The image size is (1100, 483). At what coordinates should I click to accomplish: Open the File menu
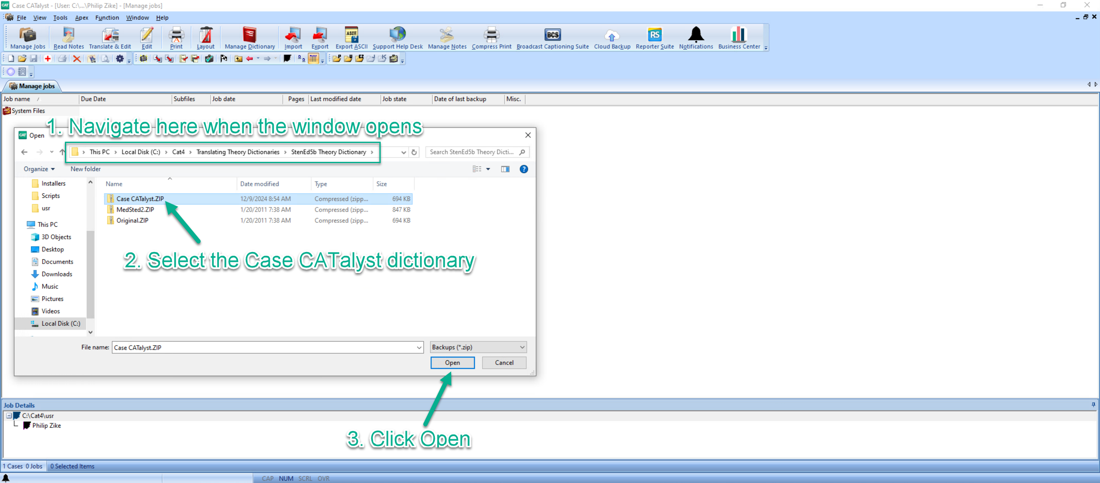pyautogui.click(x=21, y=18)
